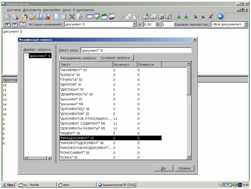Switch to the Расширение запроса tab
Viewport: 251px width, 189px height.
click(78, 58)
